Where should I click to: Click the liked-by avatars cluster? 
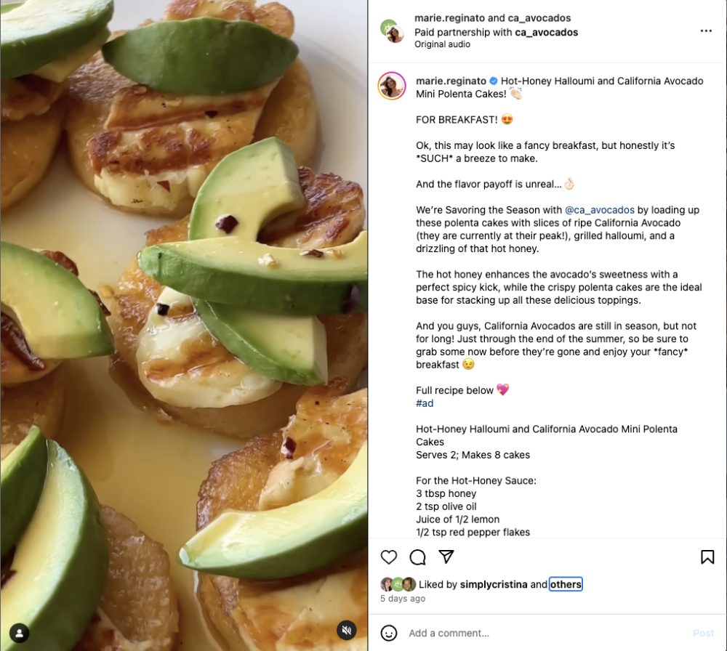pos(395,583)
